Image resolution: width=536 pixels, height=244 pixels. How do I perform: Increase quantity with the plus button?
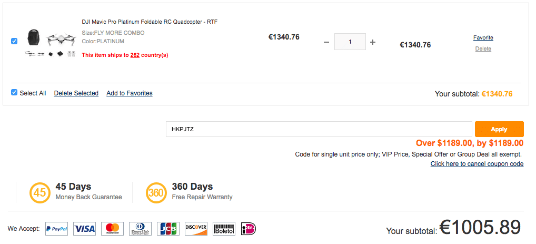[x=373, y=42]
